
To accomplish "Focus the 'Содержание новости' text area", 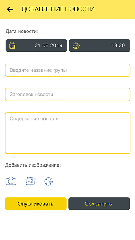I will pyautogui.click(x=68, y=133).
